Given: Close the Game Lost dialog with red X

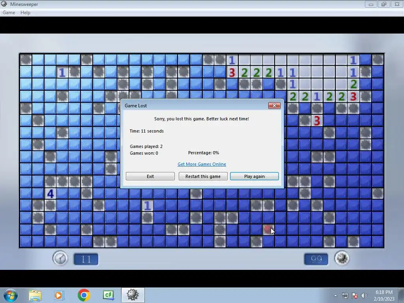Looking at the screenshot, I should click(274, 105).
